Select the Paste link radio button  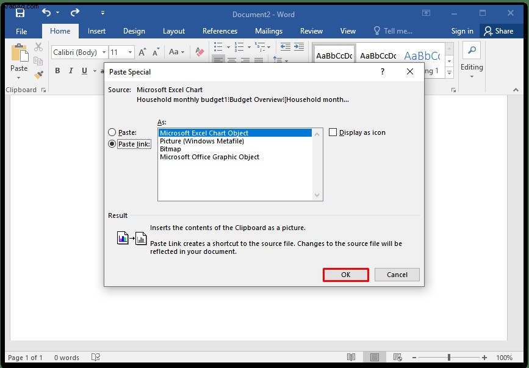(x=112, y=144)
